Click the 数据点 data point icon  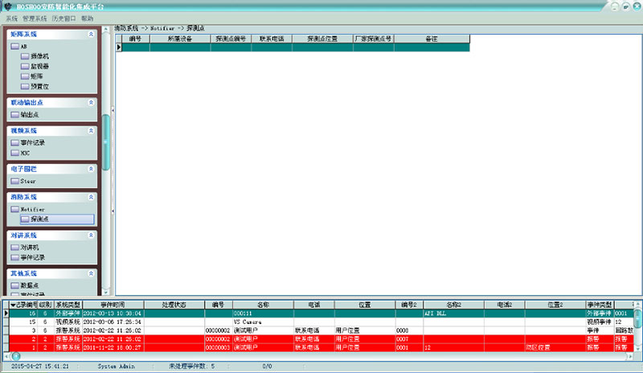(14, 285)
